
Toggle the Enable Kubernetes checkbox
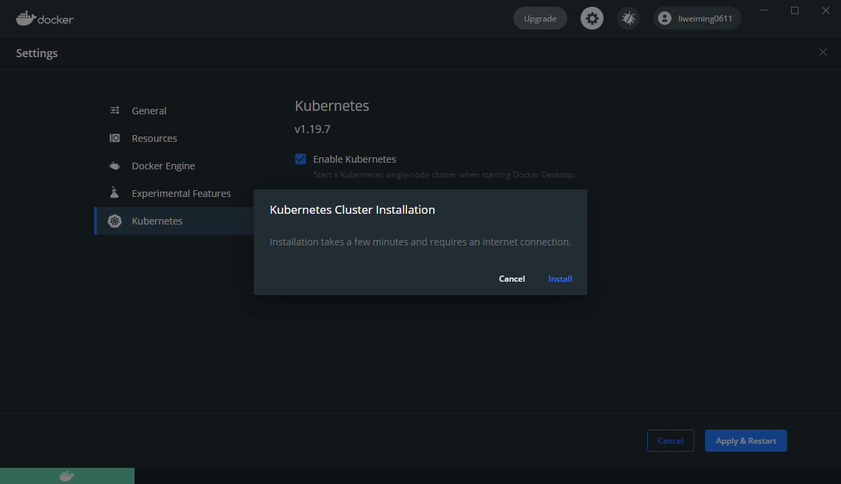[x=301, y=159]
